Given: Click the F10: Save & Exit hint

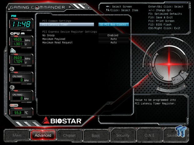Looking at the screenshot, I should 161,17.
